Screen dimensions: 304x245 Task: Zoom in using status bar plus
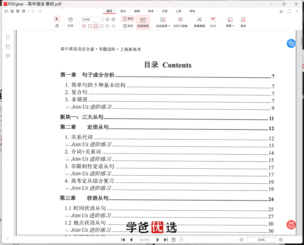pyautogui.click(x=281, y=240)
